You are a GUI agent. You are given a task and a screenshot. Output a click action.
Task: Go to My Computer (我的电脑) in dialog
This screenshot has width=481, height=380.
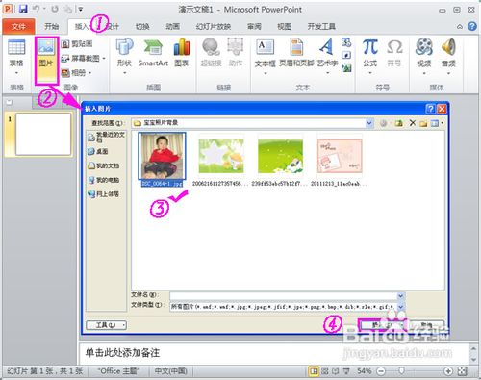(x=104, y=180)
